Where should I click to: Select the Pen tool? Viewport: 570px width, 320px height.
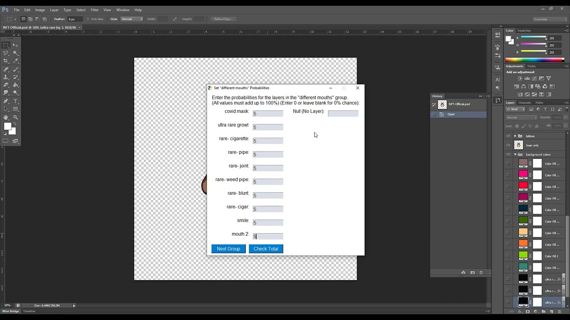pyautogui.click(x=6, y=101)
